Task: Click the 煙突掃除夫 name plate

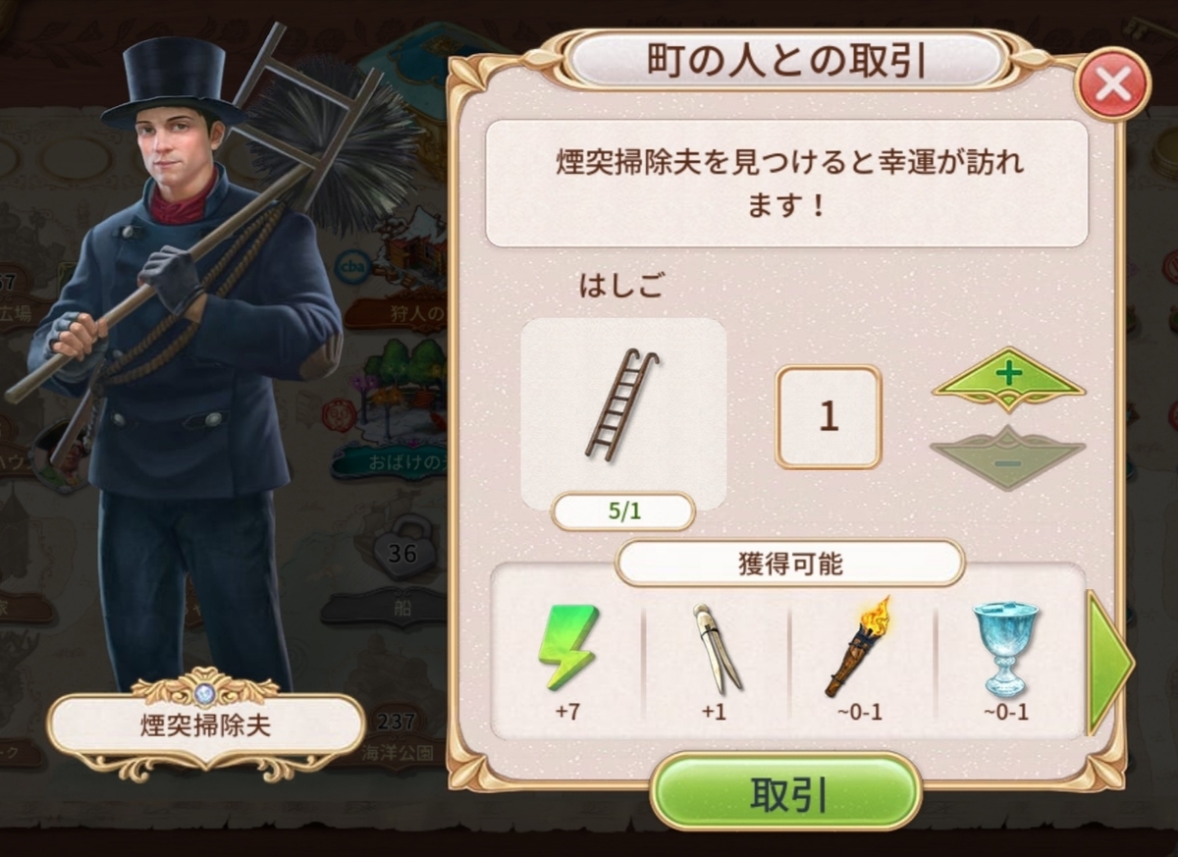Action: click(x=205, y=727)
